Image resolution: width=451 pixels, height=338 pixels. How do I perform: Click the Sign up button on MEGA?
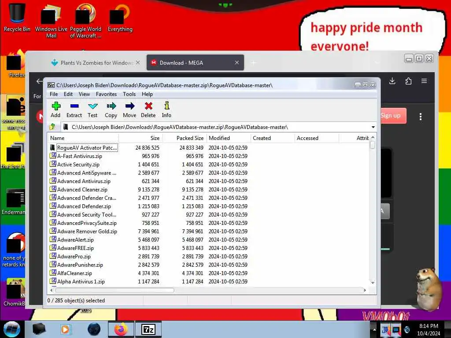point(392,116)
